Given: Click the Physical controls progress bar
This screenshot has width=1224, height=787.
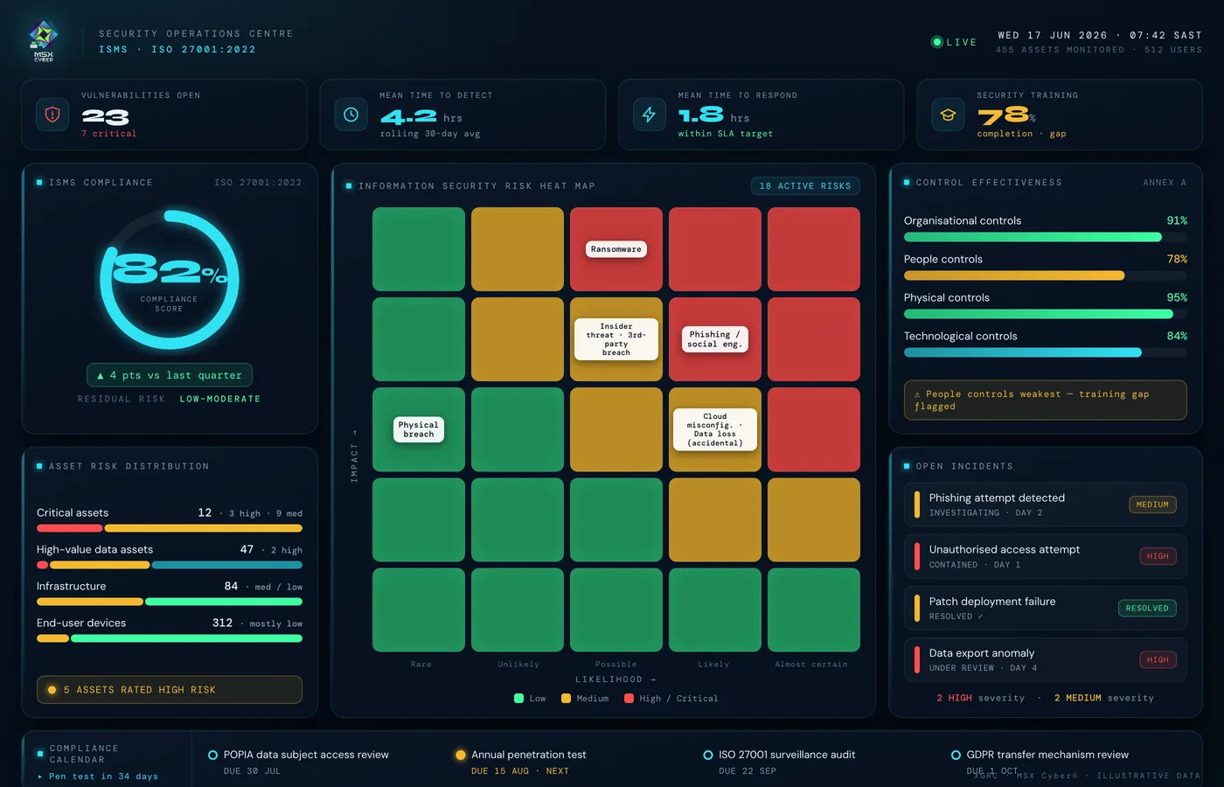Looking at the screenshot, I should (x=1046, y=314).
